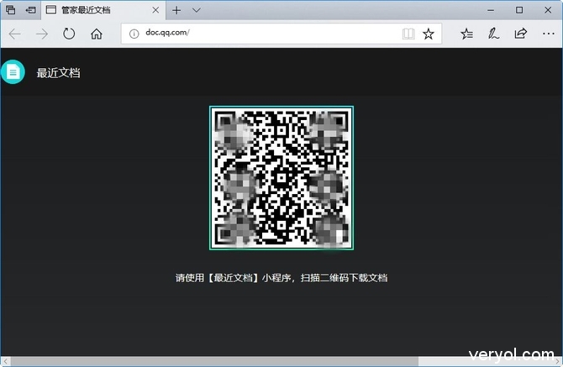563x367 pixels.
Task: Add notes with the pen icon
Action: (493, 34)
